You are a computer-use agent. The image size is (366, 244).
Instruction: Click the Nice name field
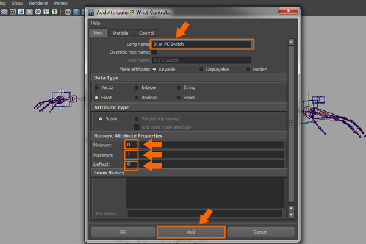(202, 60)
